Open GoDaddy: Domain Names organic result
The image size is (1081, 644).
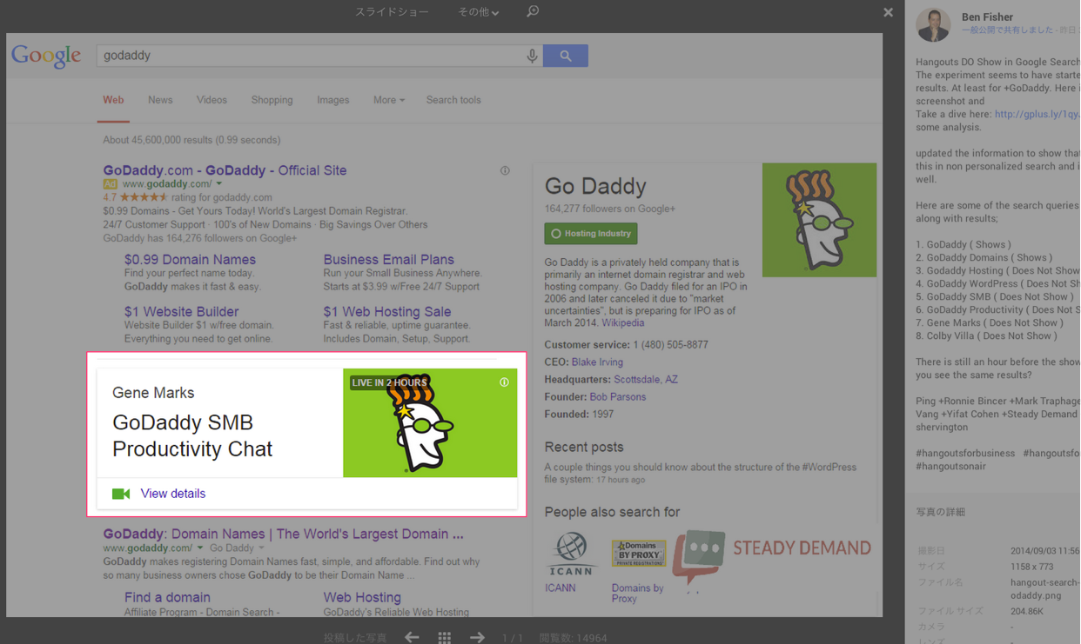283,534
